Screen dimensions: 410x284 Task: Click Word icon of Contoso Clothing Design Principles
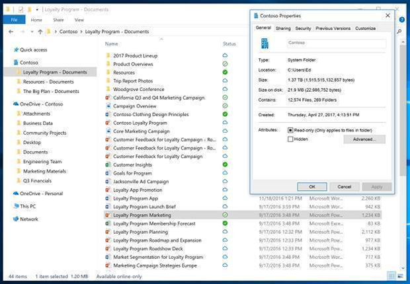coord(108,114)
